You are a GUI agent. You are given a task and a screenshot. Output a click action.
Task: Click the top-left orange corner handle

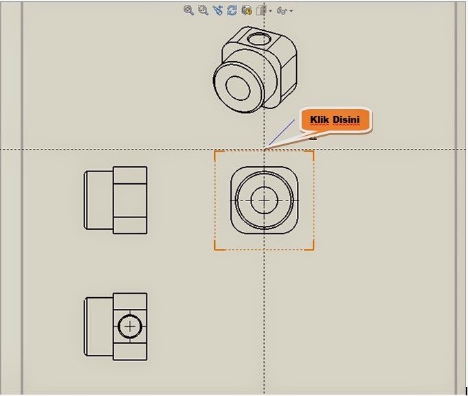pos(215,152)
